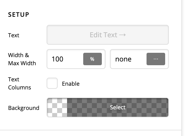Open the ellipsis unit selector for Max Width

coord(156,59)
